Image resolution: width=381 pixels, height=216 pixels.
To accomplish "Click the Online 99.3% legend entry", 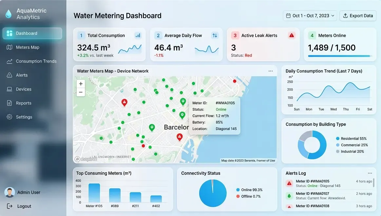I will pos(249,190).
